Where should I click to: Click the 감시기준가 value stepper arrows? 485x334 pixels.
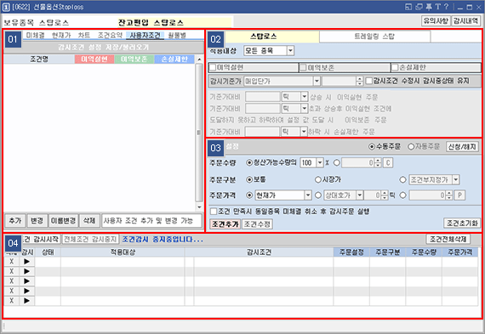point(359,81)
